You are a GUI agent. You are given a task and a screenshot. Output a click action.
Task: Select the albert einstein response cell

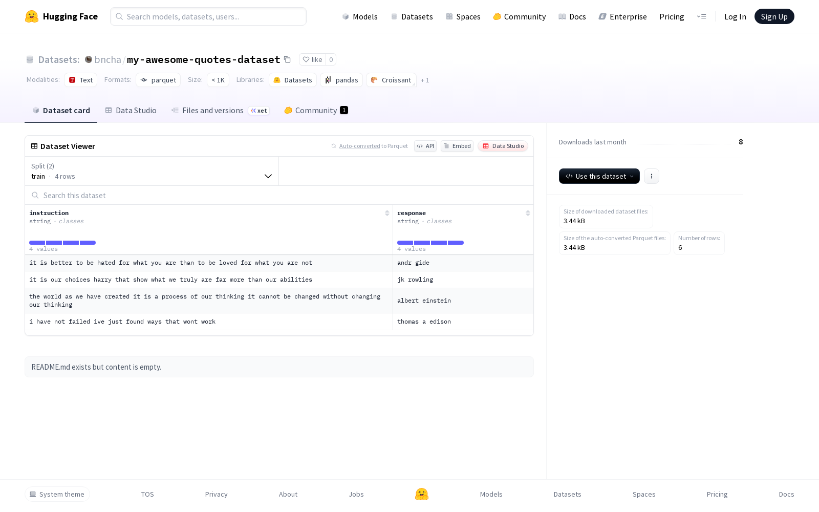[x=463, y=301]
